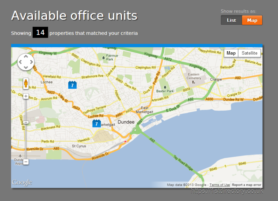Click the map pan up arrow
This screenshot has height=201, width=278.
(x=26, y=56)
